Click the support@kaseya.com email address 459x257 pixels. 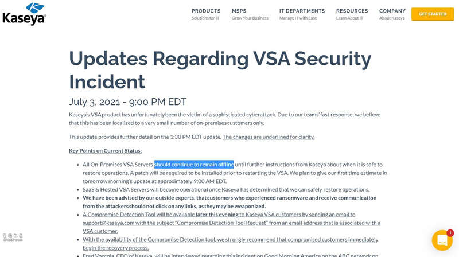click(108, 223)
